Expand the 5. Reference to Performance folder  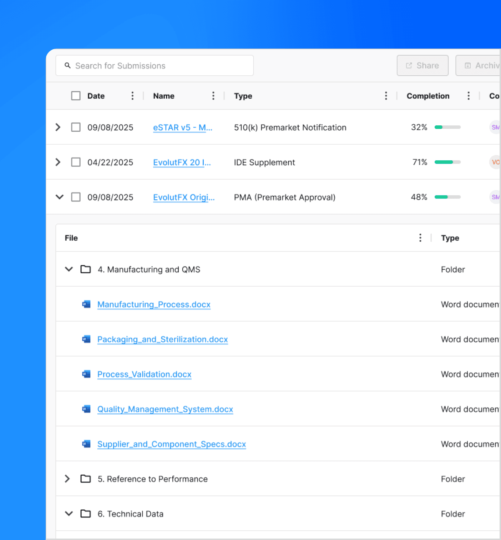click(67, 479)
